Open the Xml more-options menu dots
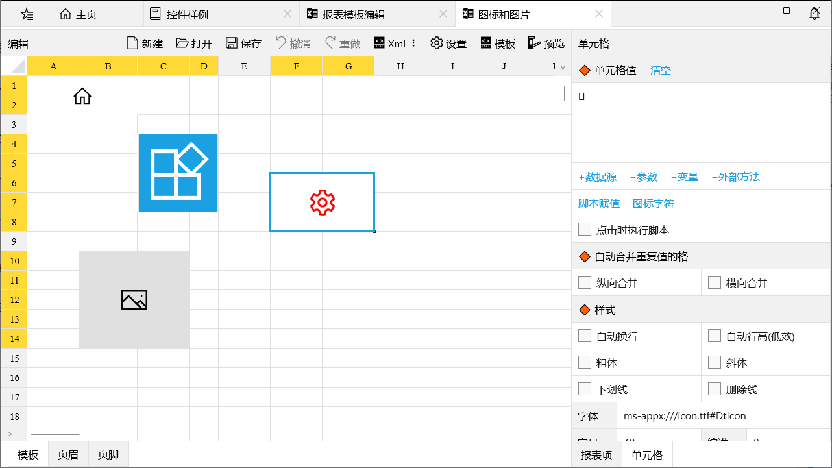Image resolution: width=832 pixels, height=468 pixels. point(414,43)
